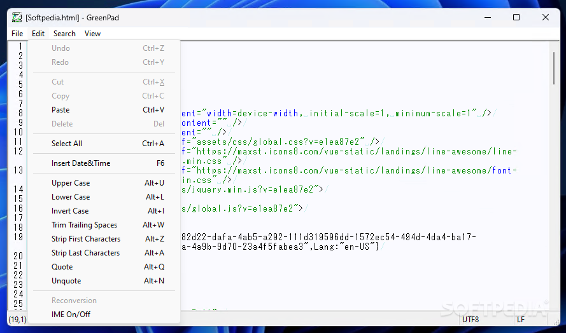This screenshot has height=333, width=566.
Task: Close the GreenPad window
Action: click(546, 17)
